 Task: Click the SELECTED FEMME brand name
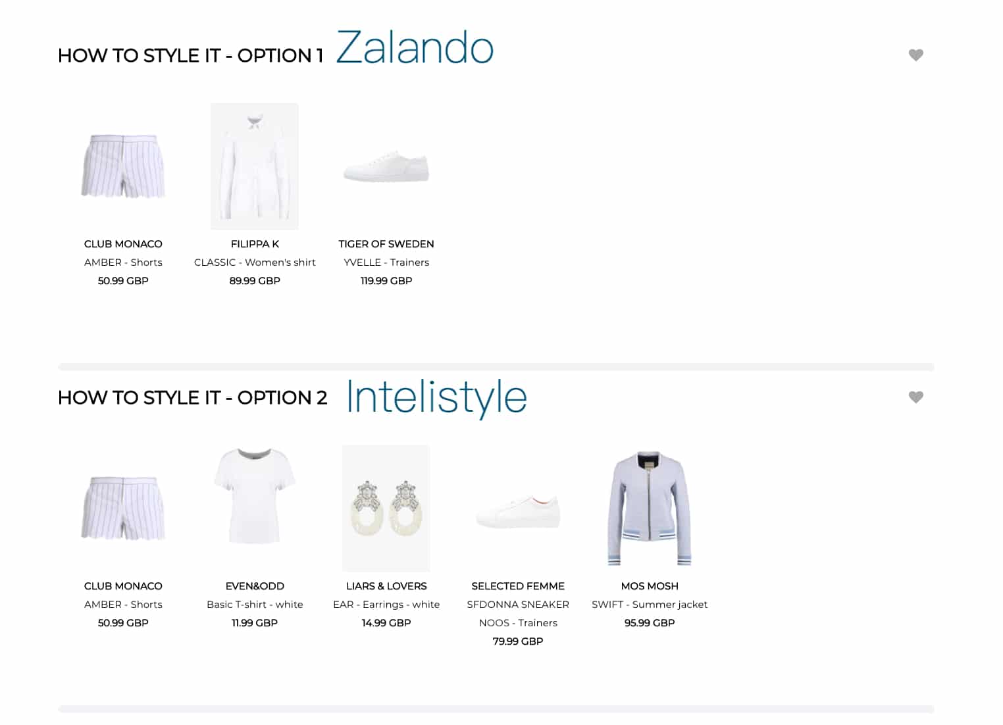[518, 586]
